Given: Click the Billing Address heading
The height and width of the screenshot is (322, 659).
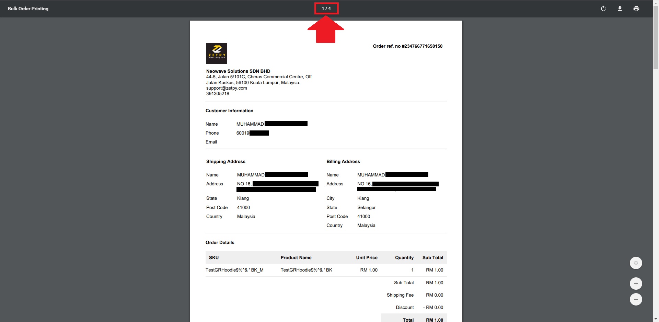Looking at the screenshot, I should (343, 161).
